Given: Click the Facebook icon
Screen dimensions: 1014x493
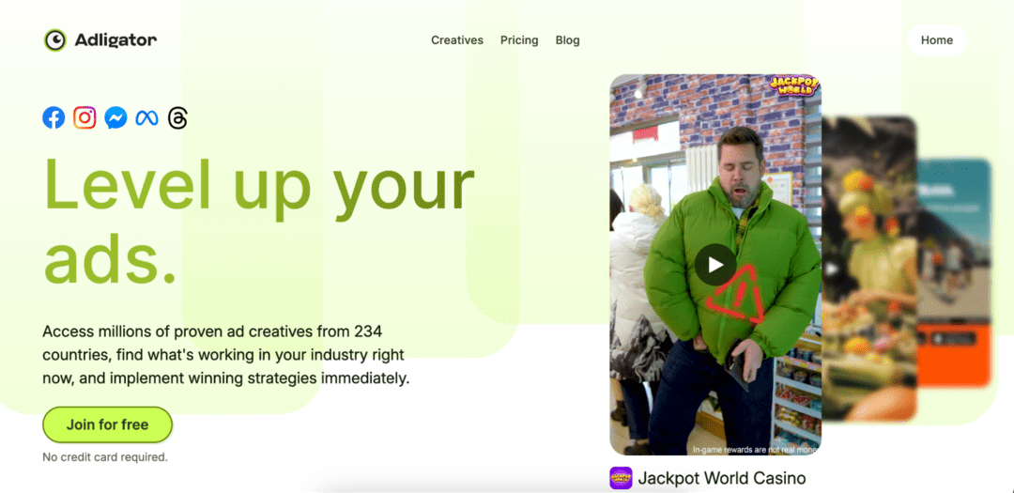Looking at the screenshot, I should (54, 117).
